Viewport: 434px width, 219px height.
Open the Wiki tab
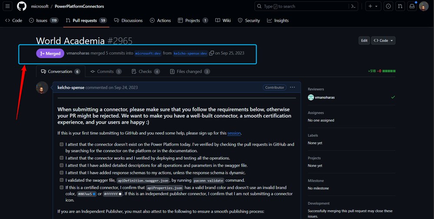click(223, 20)
